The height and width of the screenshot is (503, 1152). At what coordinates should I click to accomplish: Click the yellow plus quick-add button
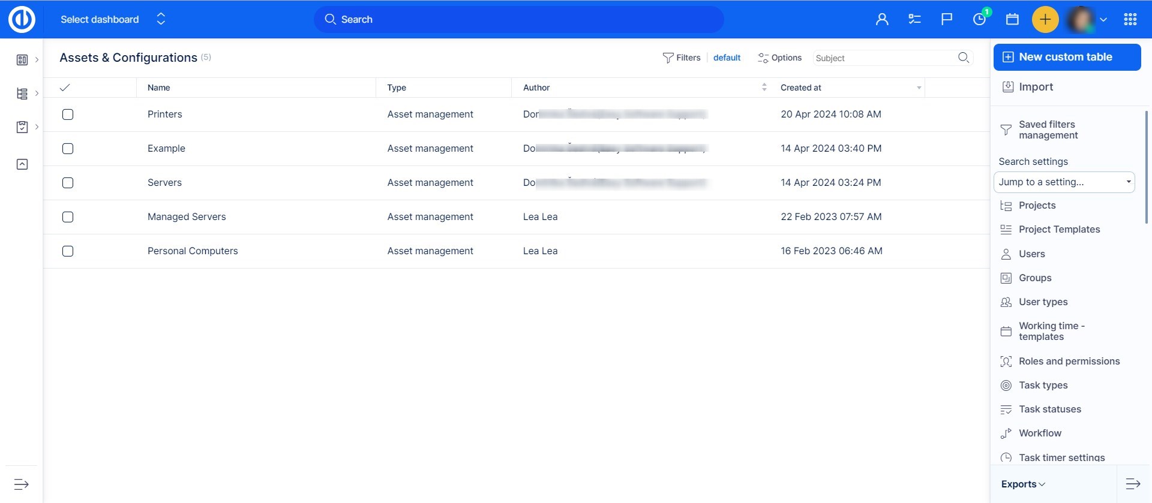(1045, 19)
